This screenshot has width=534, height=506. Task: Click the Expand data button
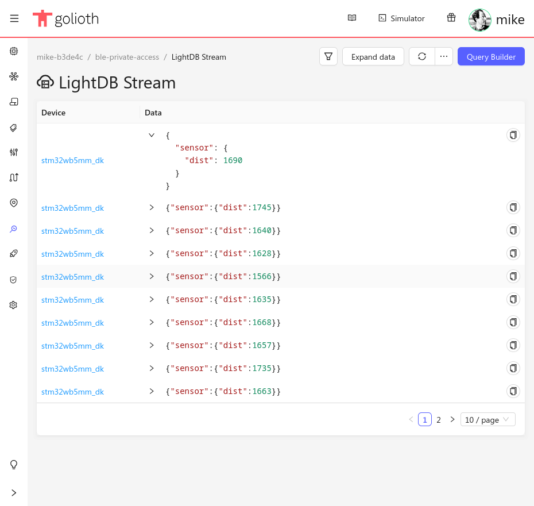tap(373, 56)
